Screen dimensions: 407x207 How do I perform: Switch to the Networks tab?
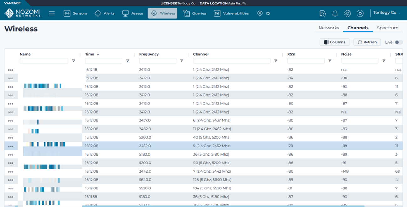point(329,28)
